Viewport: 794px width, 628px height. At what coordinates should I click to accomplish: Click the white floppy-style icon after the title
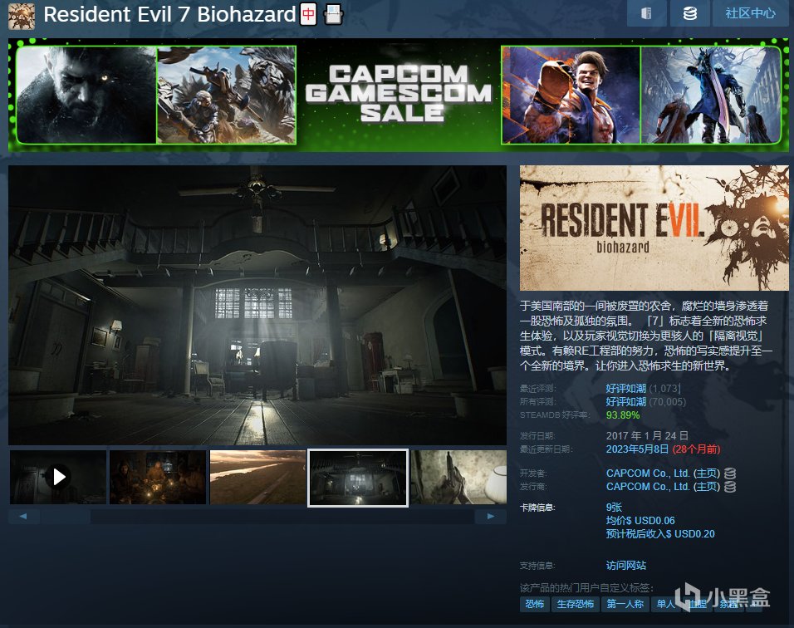click(x=333, y=15)
